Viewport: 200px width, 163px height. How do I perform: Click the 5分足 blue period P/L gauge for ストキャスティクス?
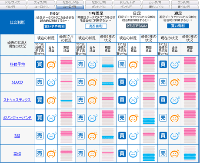coord(67,100)
